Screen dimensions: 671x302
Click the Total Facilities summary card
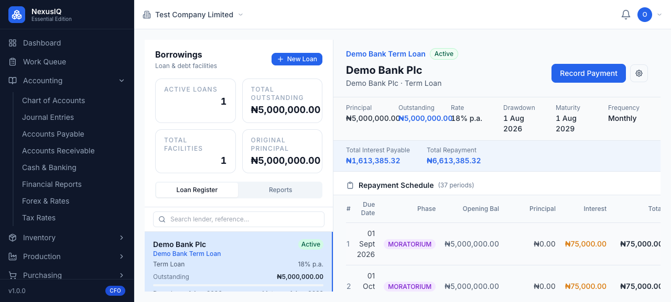[196, 151]
